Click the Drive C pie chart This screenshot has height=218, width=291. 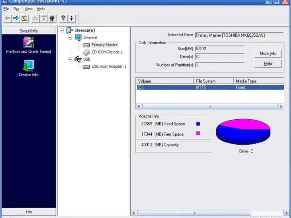pos(243,132)
